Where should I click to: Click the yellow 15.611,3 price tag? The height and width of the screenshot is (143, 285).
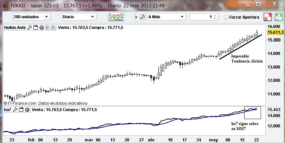pyautogui.click(x=275, y=32)
